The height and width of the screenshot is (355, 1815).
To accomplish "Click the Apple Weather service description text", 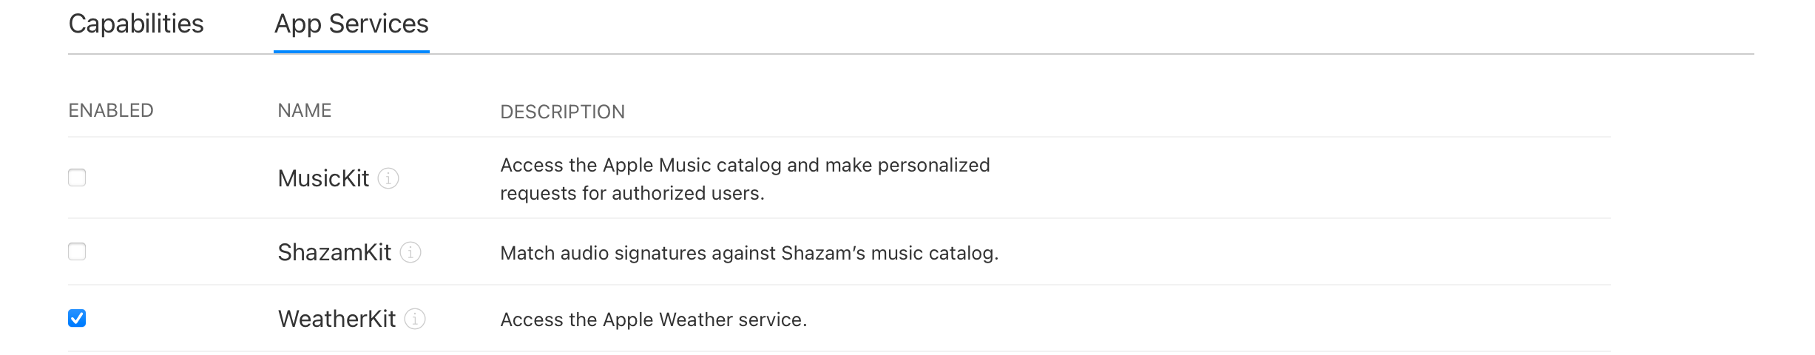I will click(653, 319).
